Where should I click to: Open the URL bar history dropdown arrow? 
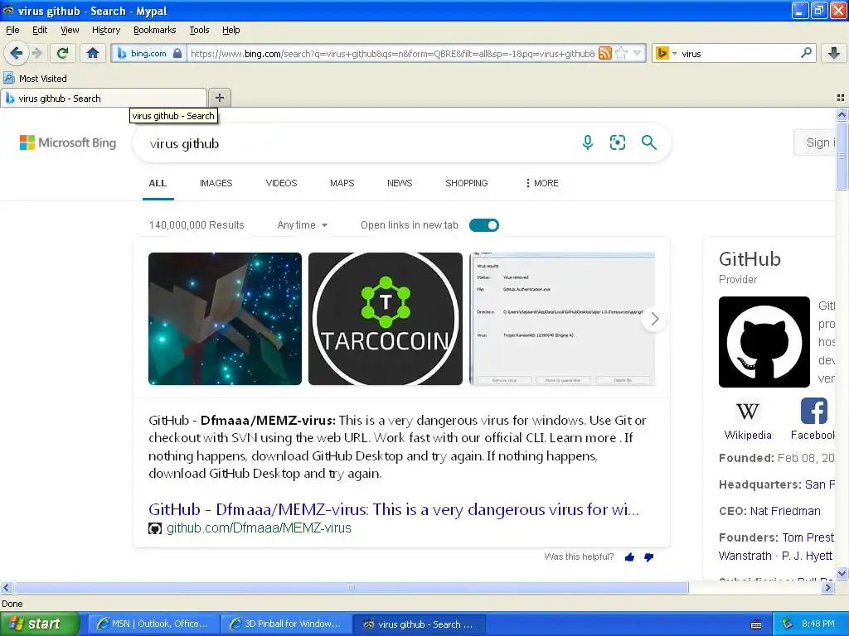coord(638,53)
